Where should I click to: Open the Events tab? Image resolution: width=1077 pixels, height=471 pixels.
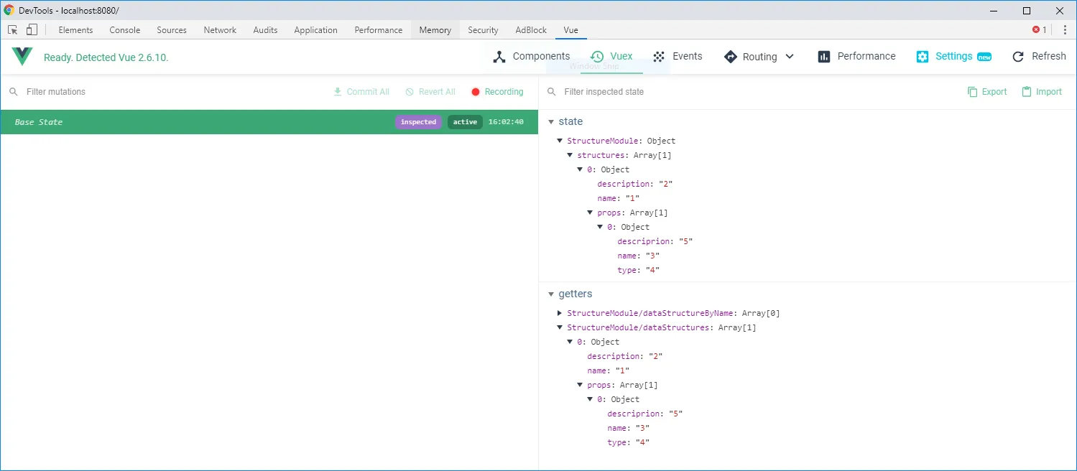[x=678, y=57]
